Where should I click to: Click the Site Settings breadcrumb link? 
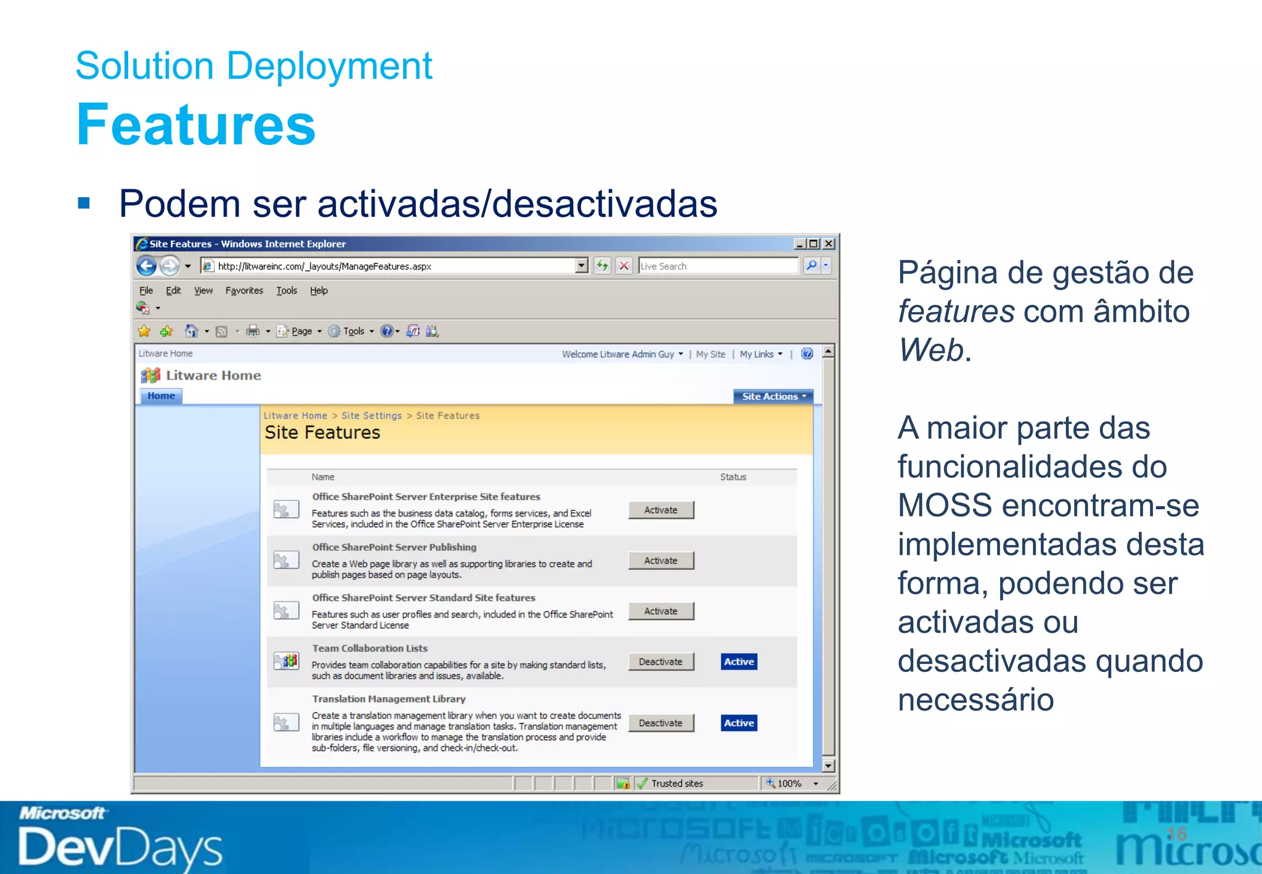372,416
